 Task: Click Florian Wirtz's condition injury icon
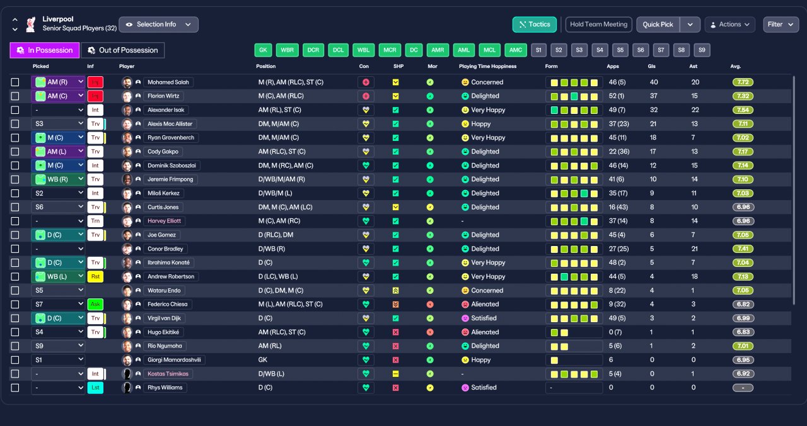(x=366, y=96)
